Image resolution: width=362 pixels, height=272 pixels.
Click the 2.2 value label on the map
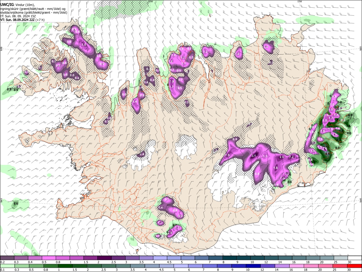(x=292, y=157)
